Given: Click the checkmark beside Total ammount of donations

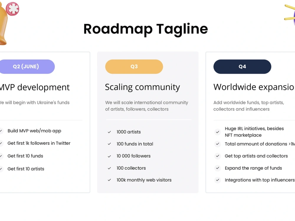Looking at the screenshot, I should point(217,144).
